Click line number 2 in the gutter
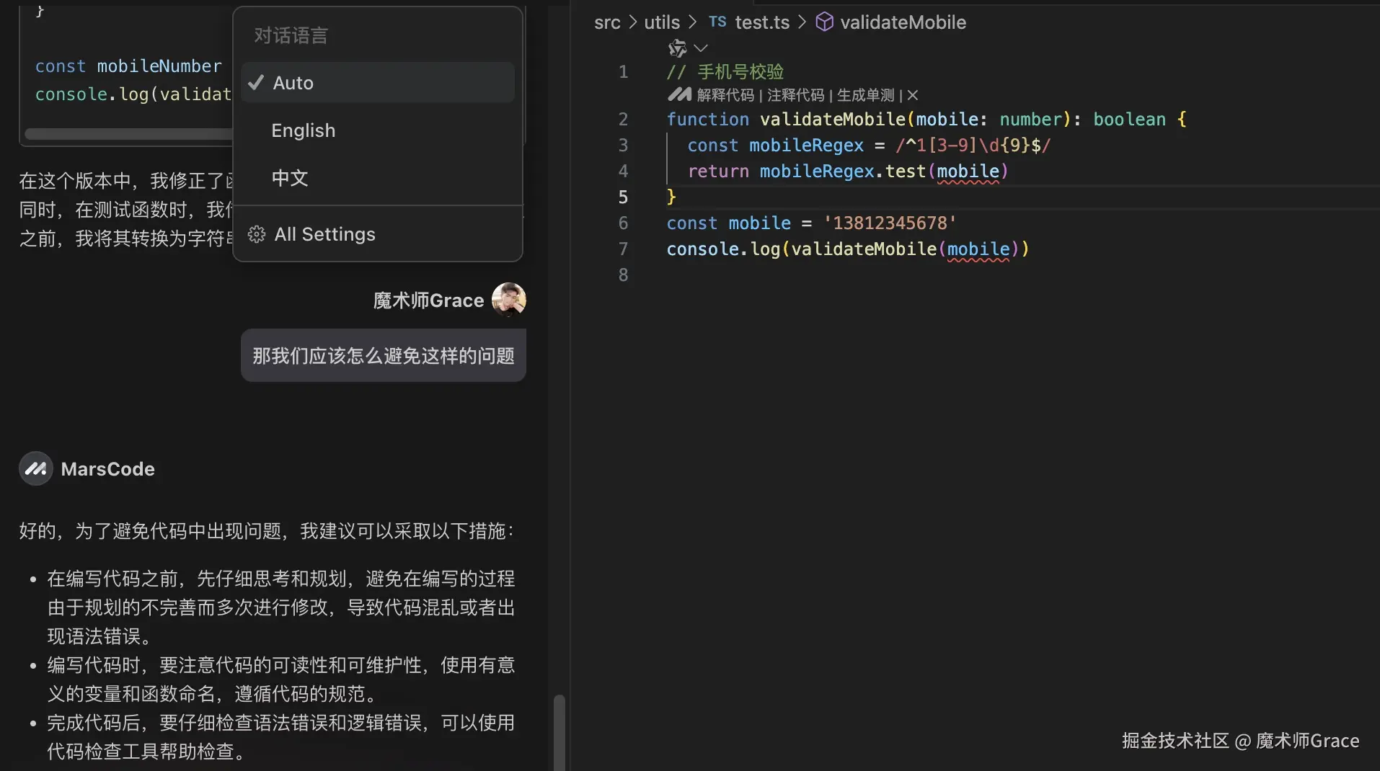The width and height of the screenshot is (1380, 771). (x=624, y=120)
